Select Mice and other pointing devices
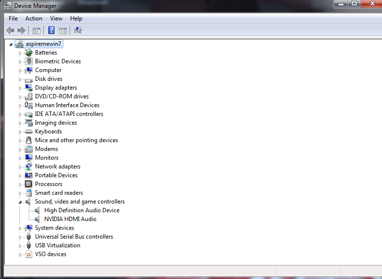 point(76,140)
